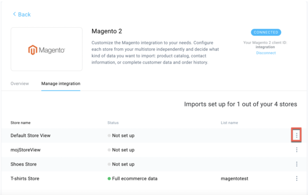
Task: Click the Full ecommerce data status
Action: [135, 178]
